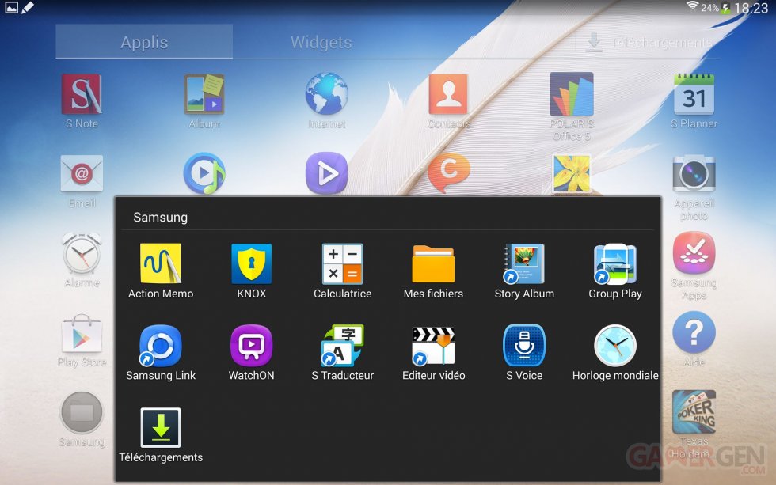The image size is (776, 485).
Task: Activate S Voice
Action: tap(523, 347)
